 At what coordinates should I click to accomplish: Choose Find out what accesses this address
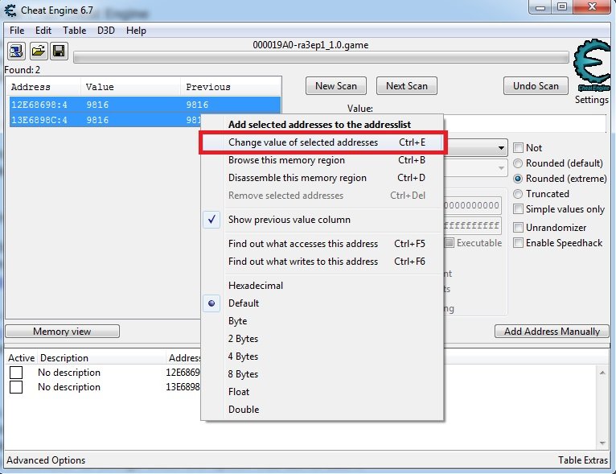[322, 244]
